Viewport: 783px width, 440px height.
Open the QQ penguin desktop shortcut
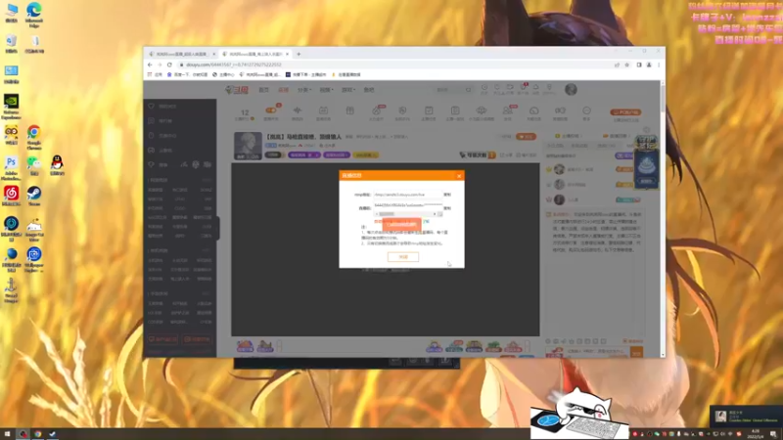pos(57,164)
